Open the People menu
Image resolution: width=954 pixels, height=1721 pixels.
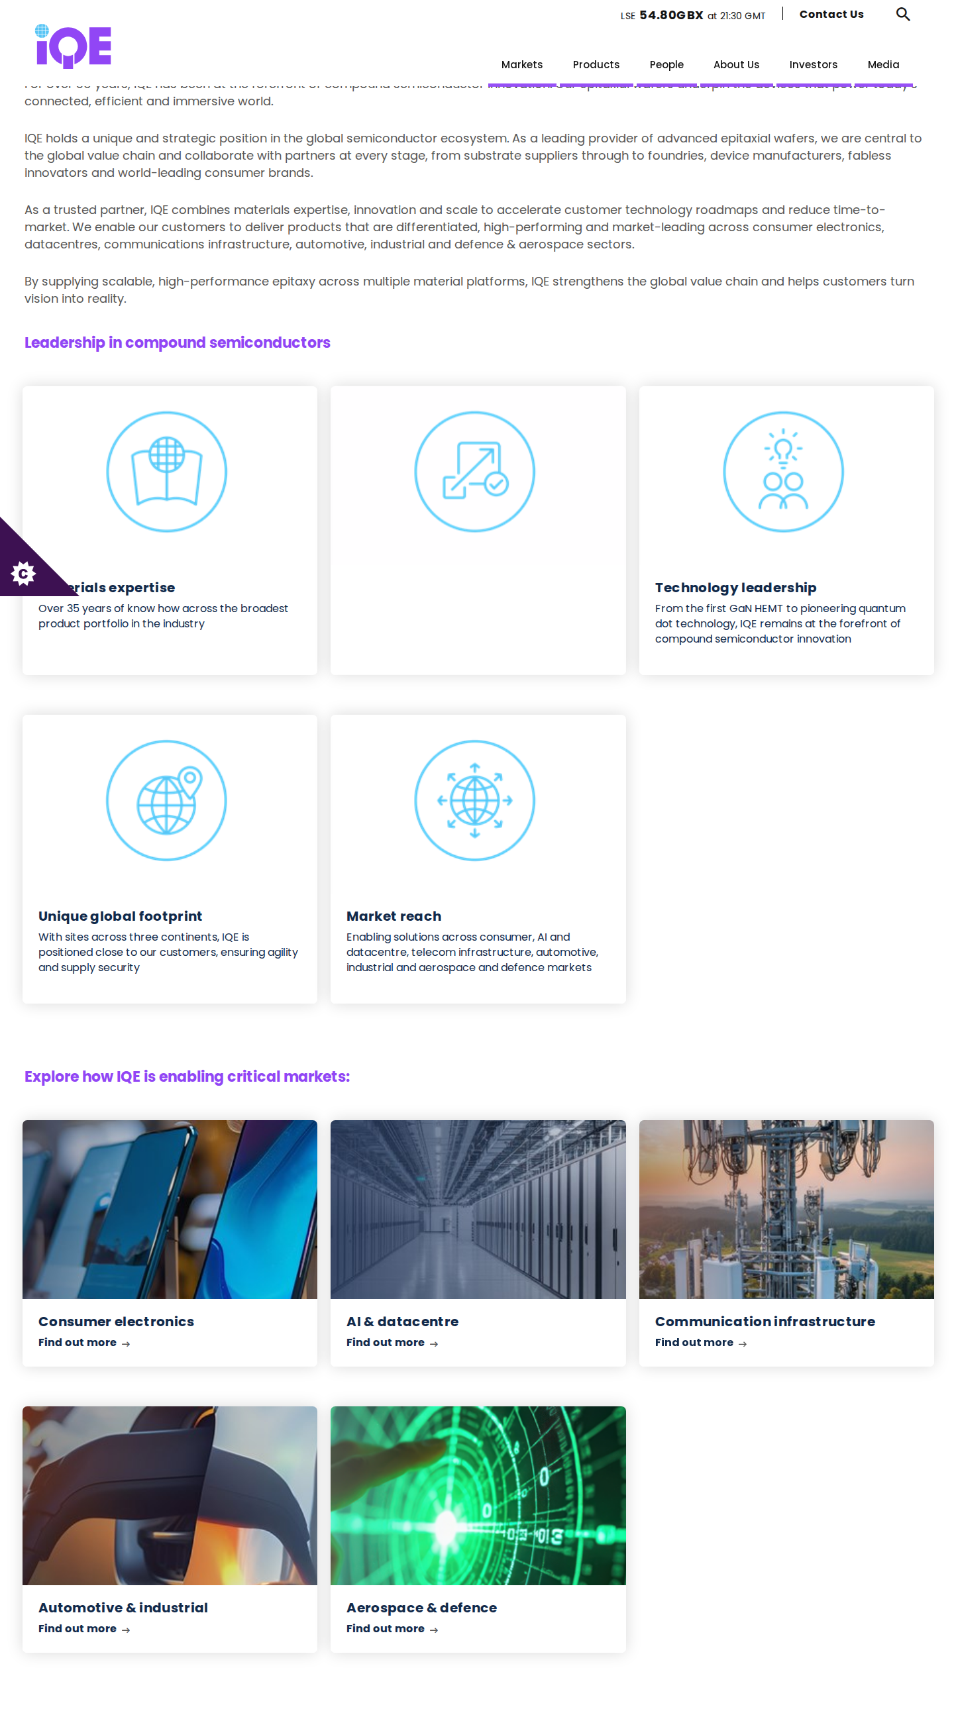tap(666, 65)
